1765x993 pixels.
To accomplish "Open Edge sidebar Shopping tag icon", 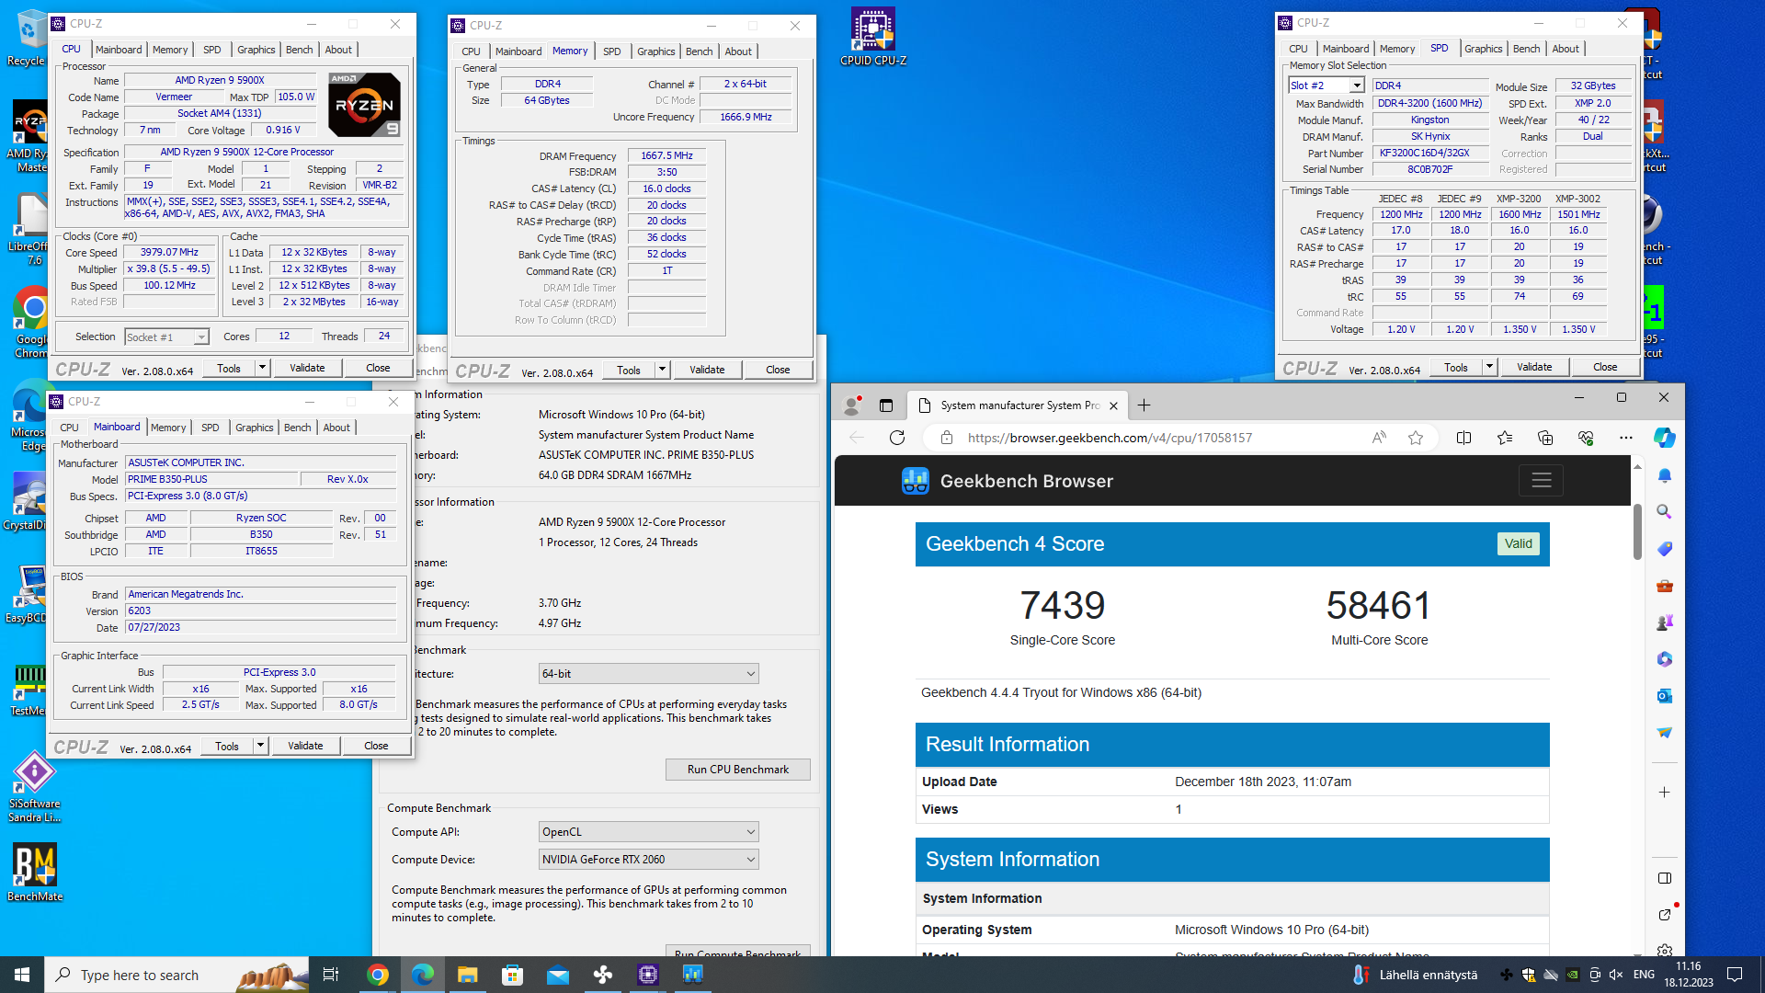I will pyautogui.click(x=1665, y=549).
